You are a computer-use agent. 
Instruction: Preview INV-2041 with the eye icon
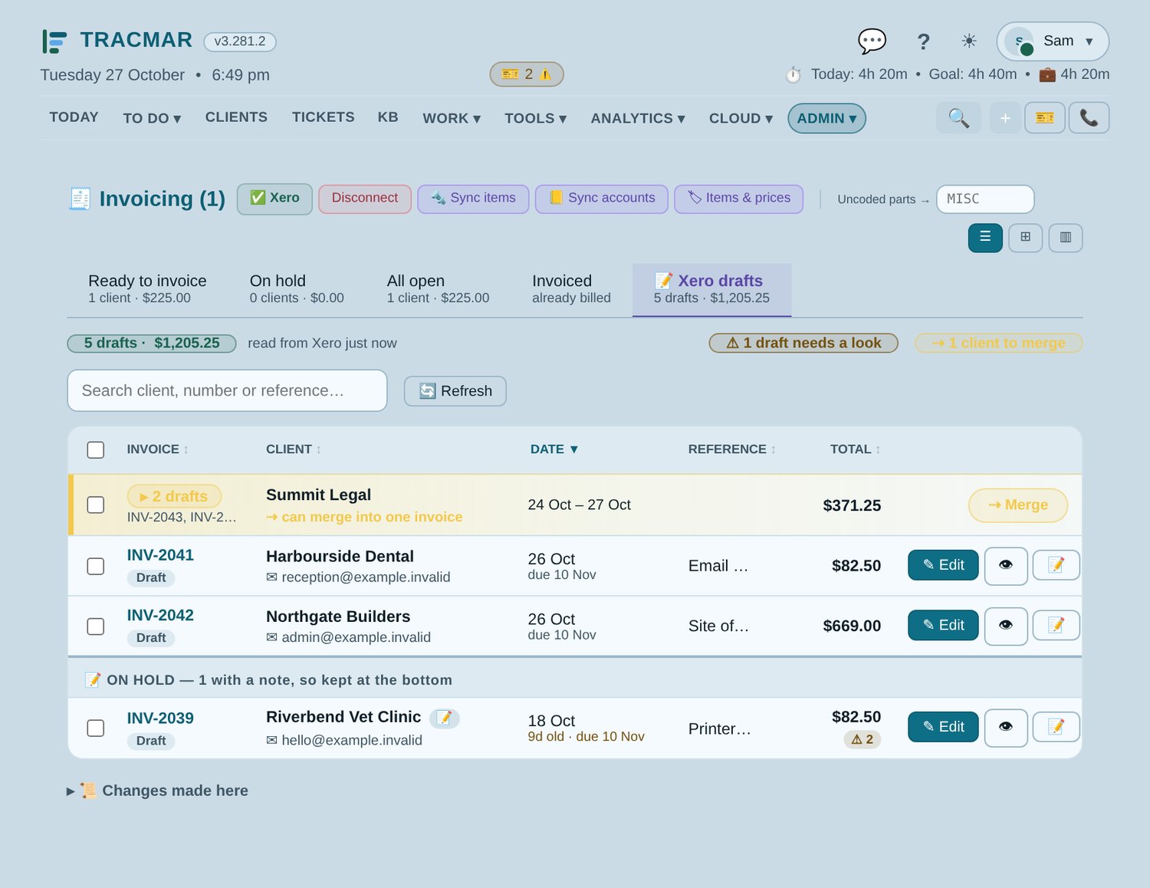tap(1006, 566)
